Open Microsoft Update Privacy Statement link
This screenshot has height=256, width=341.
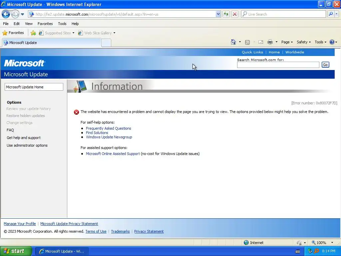[69, 224]
